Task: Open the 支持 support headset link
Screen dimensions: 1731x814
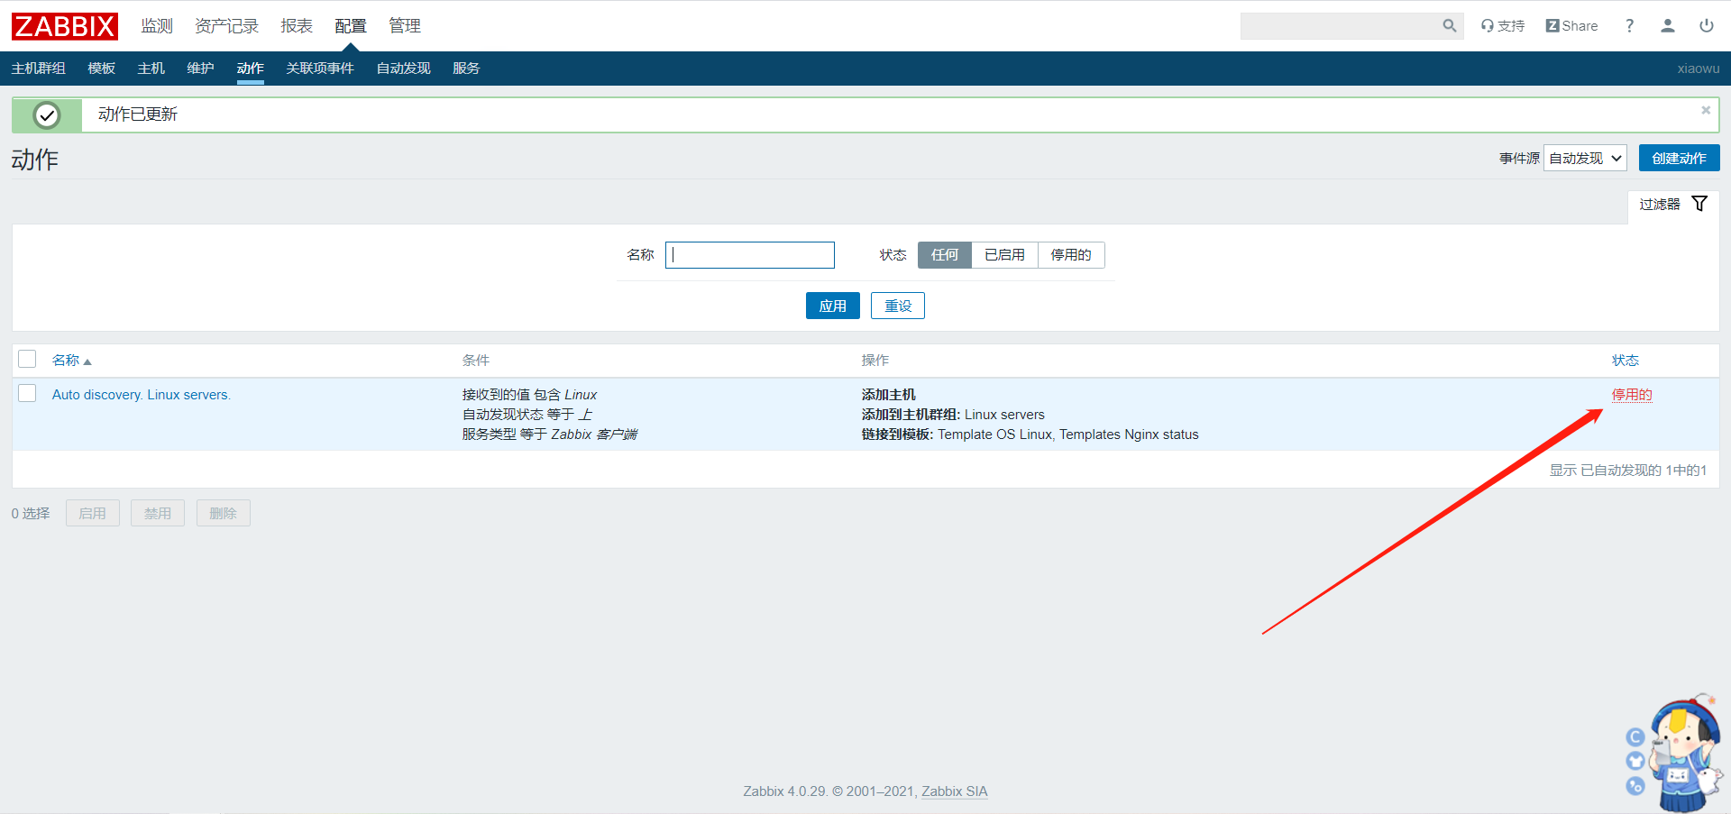Action: (1502, 26)
